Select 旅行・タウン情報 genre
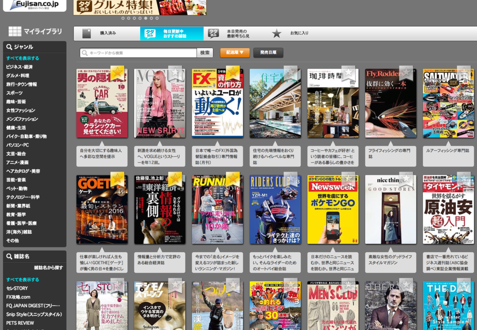Image resolution: width=477 pixels, height=330 pixels. 21,84
